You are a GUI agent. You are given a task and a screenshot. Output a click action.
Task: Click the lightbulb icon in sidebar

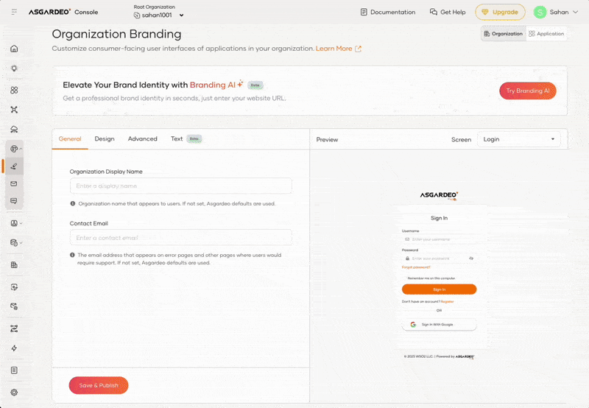click(14, 68)
